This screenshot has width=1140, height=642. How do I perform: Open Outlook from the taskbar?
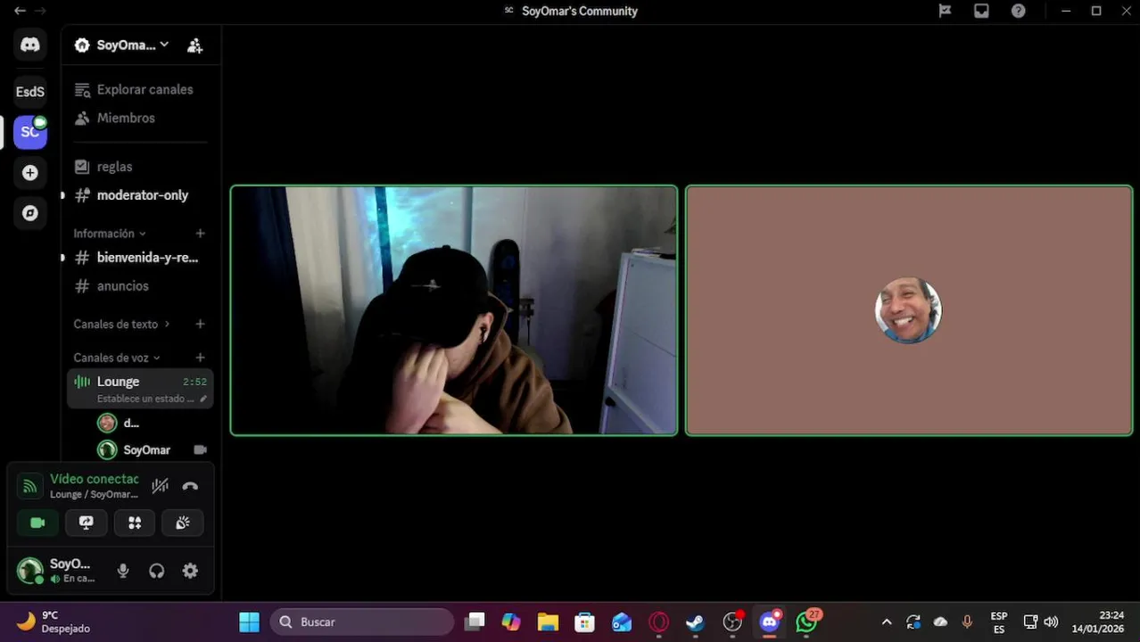[x=622, y=621]
